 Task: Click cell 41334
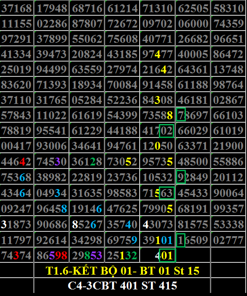[17, 54]
